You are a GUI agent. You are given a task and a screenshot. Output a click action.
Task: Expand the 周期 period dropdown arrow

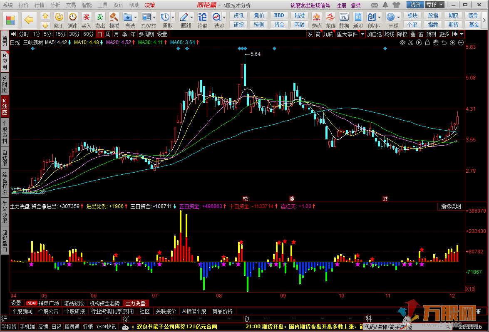click(x=173, y=17)
